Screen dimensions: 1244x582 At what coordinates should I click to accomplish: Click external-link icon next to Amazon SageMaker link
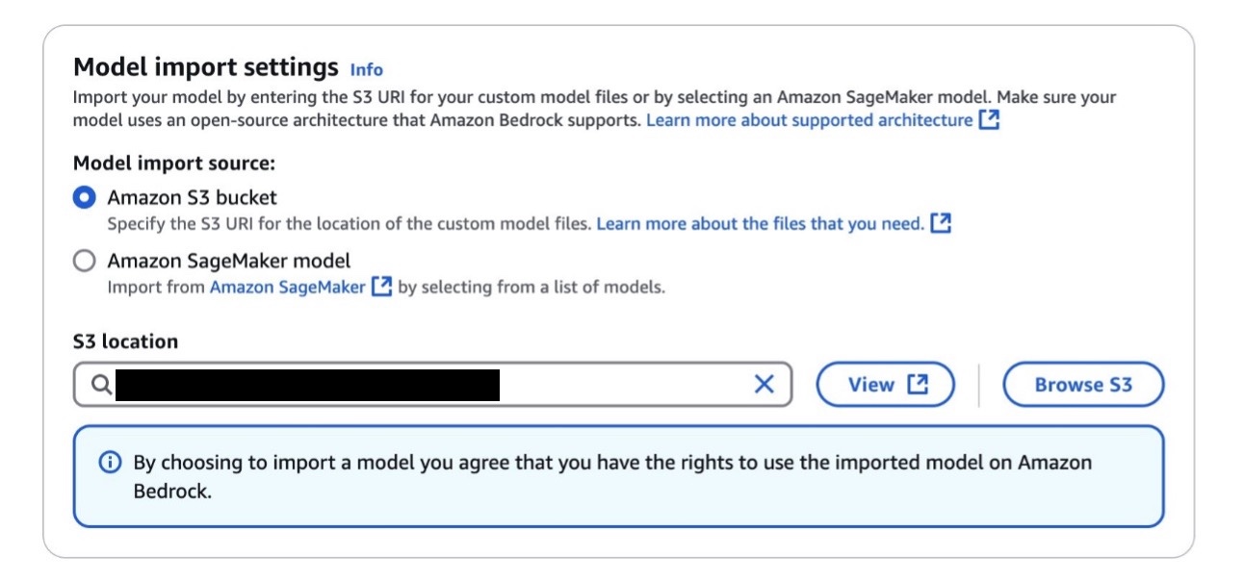[x=382, y=287]
